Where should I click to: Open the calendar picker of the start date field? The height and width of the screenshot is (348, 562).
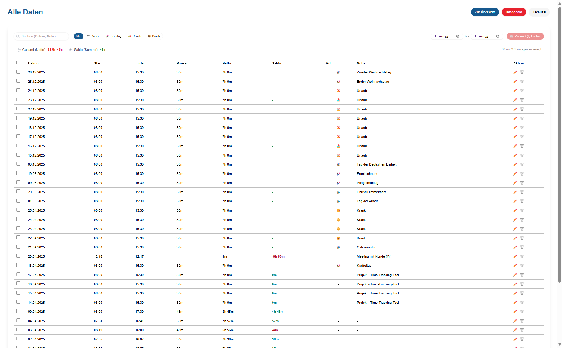[x=457, y=36]
